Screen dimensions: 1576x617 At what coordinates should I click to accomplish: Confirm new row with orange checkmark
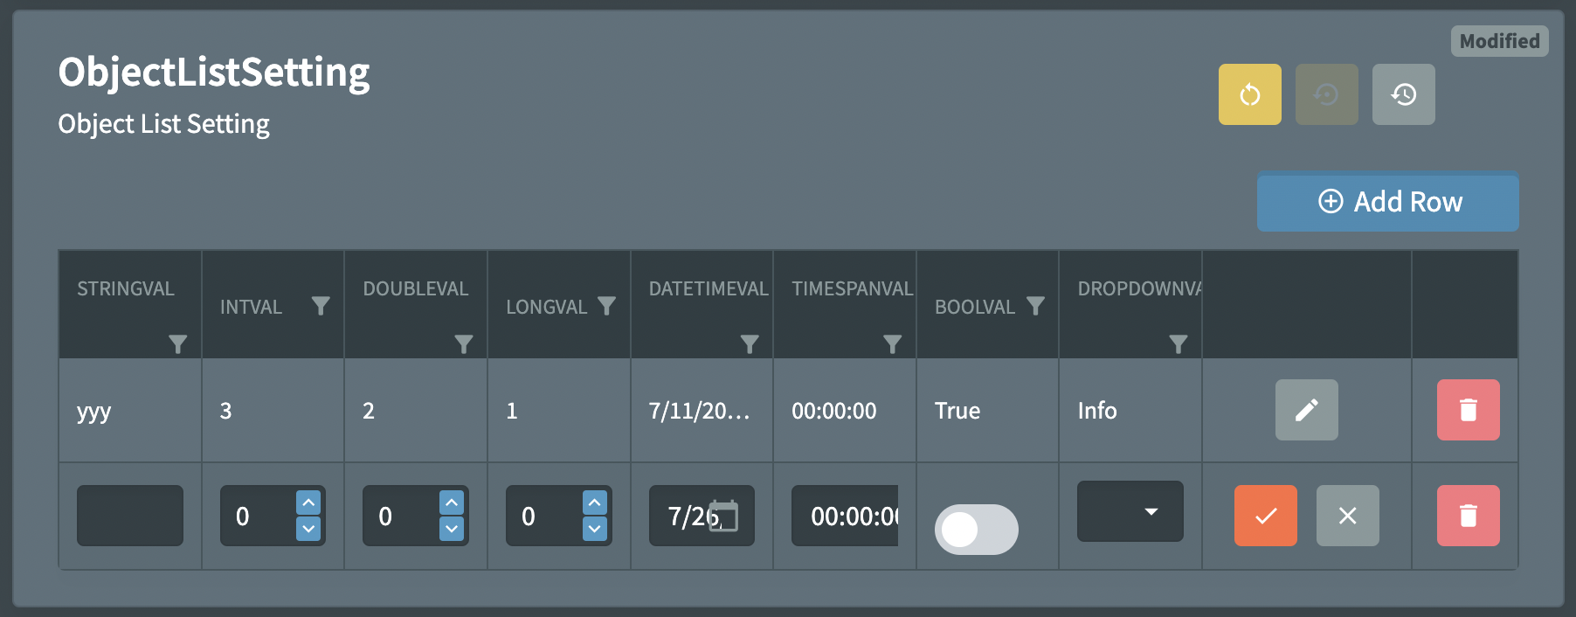point(1265,516)
